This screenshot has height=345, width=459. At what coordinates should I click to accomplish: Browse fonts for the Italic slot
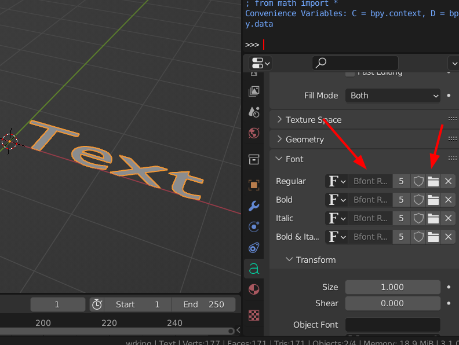337,218
